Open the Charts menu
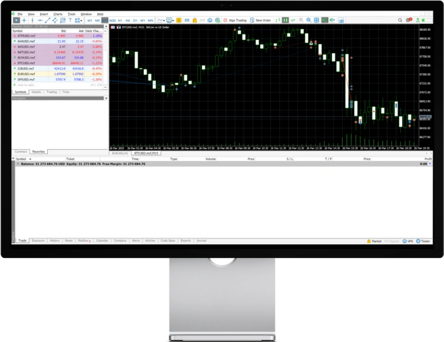 [x=58, y=14]
